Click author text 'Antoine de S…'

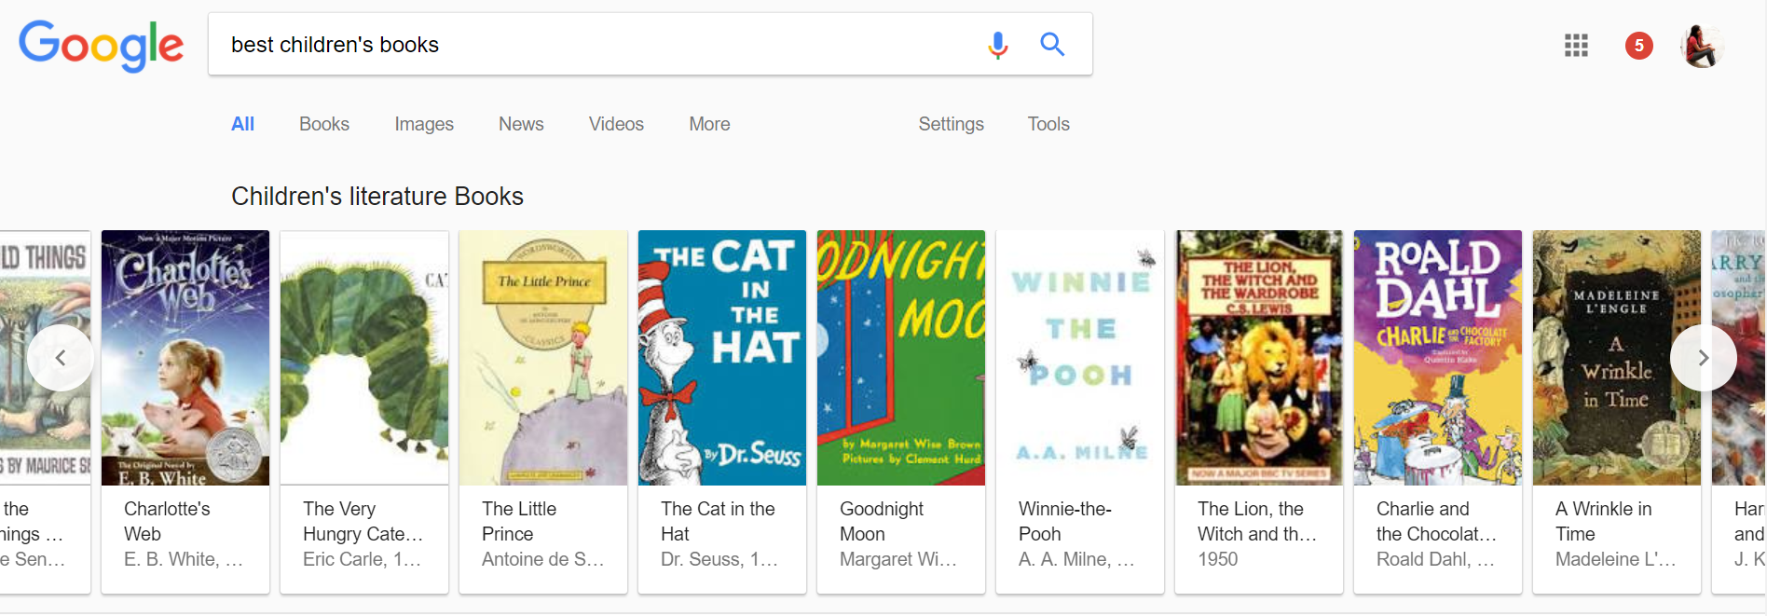point(543,559)
